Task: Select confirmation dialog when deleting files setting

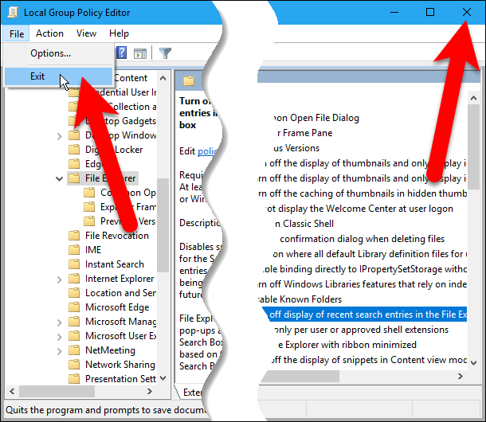Action: [x=362, y=239]
